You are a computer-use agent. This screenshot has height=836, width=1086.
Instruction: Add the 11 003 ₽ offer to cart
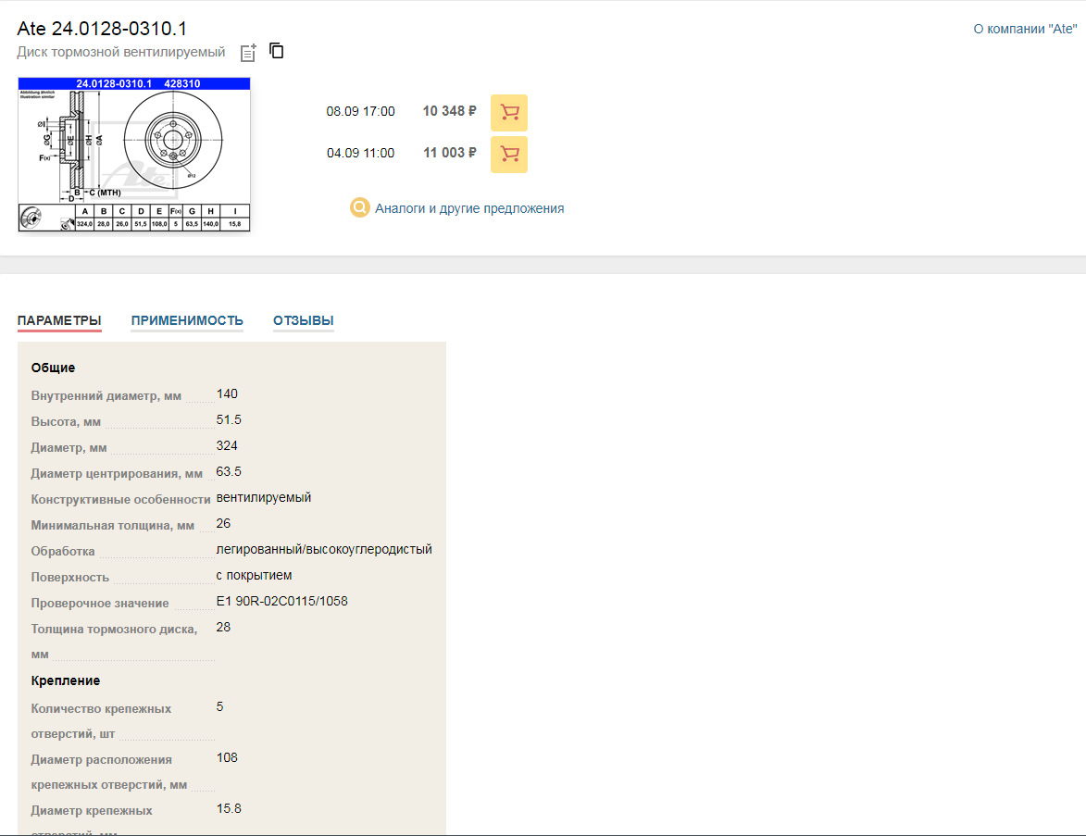(x=508, y=154)
